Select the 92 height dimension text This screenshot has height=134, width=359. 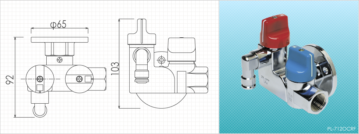tap(10, 80)
